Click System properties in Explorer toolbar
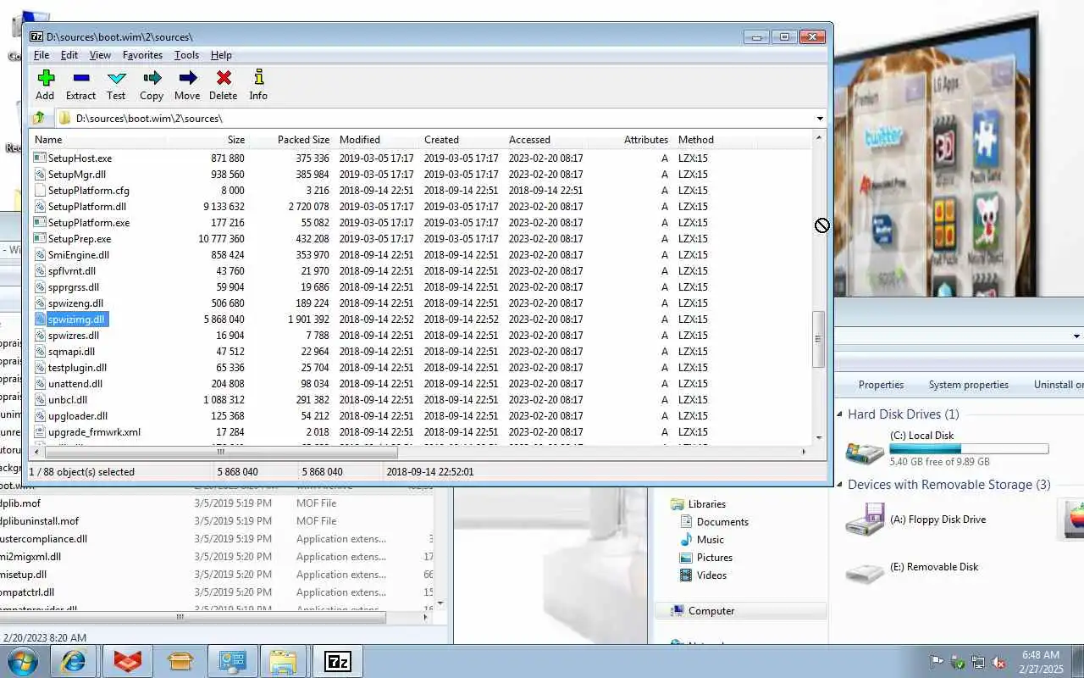1084x678 pixels. (968, 385)
